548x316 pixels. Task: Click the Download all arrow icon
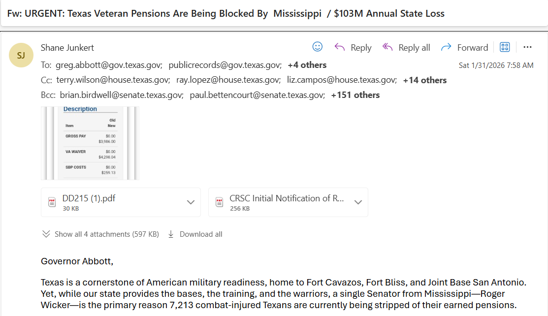[171, 234]
